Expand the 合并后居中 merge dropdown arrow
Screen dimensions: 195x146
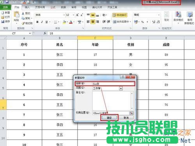click(x=130, y=22)
